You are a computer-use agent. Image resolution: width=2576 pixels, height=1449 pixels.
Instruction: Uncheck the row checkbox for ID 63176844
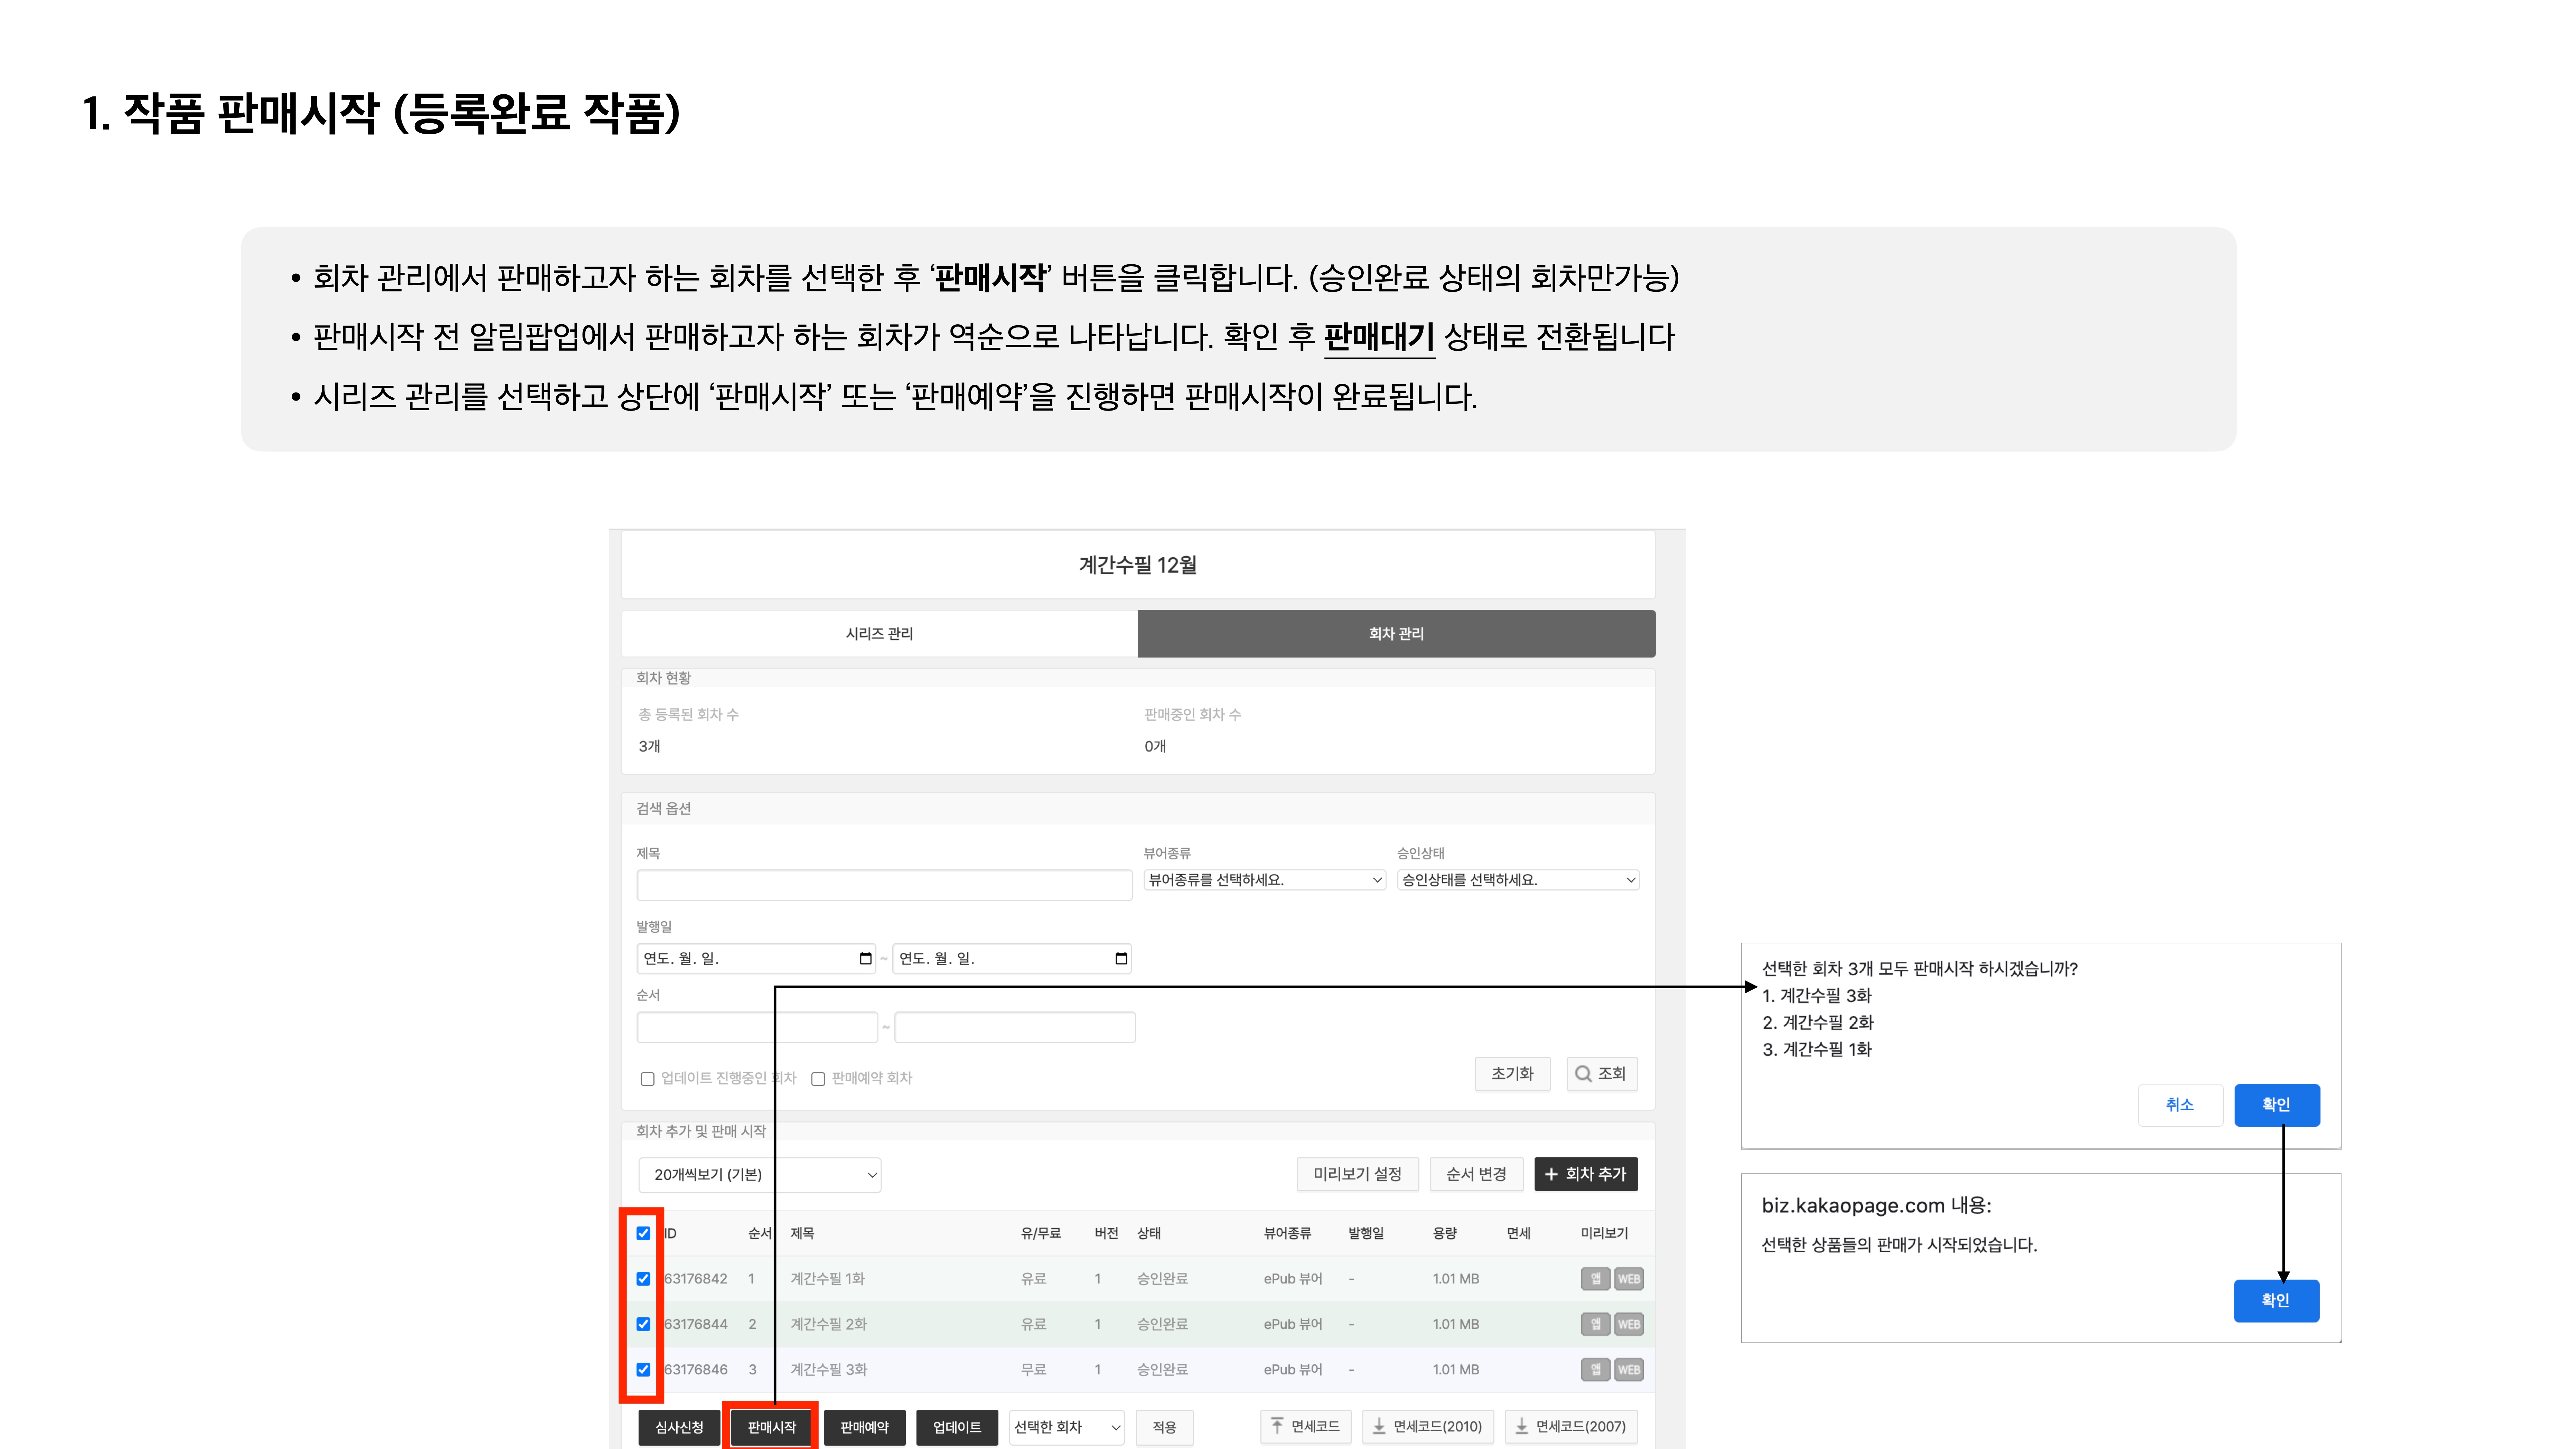click(x=643, y=1324)
